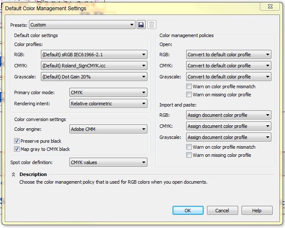Open the Spot color definition dropdown
Viewport: 285px width, 228px height.
tap(108, 162)
